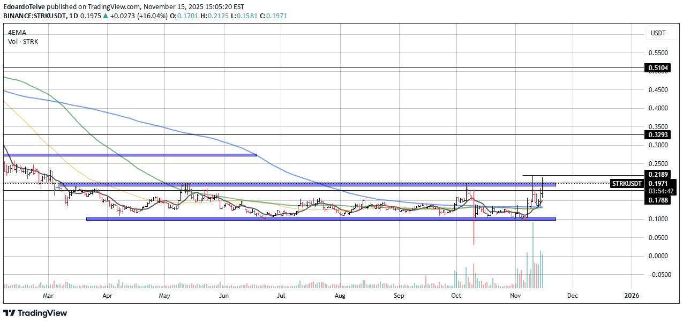Select the lower blue support zone at 0.1000
The image size is (683, 323).
pos(320,219)
